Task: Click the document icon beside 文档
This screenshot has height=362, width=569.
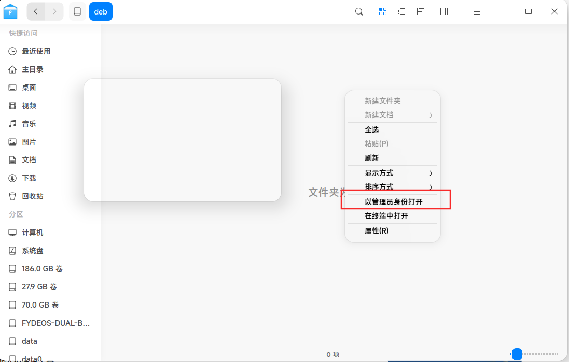Action: point(12,160)
